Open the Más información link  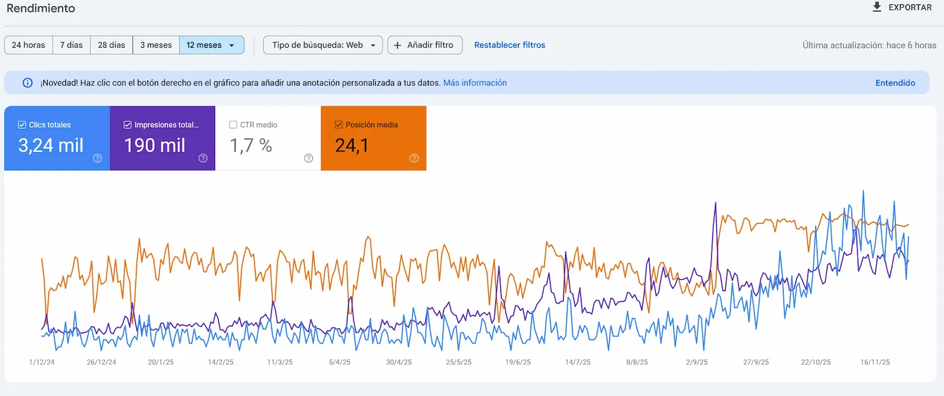(475, 83)
